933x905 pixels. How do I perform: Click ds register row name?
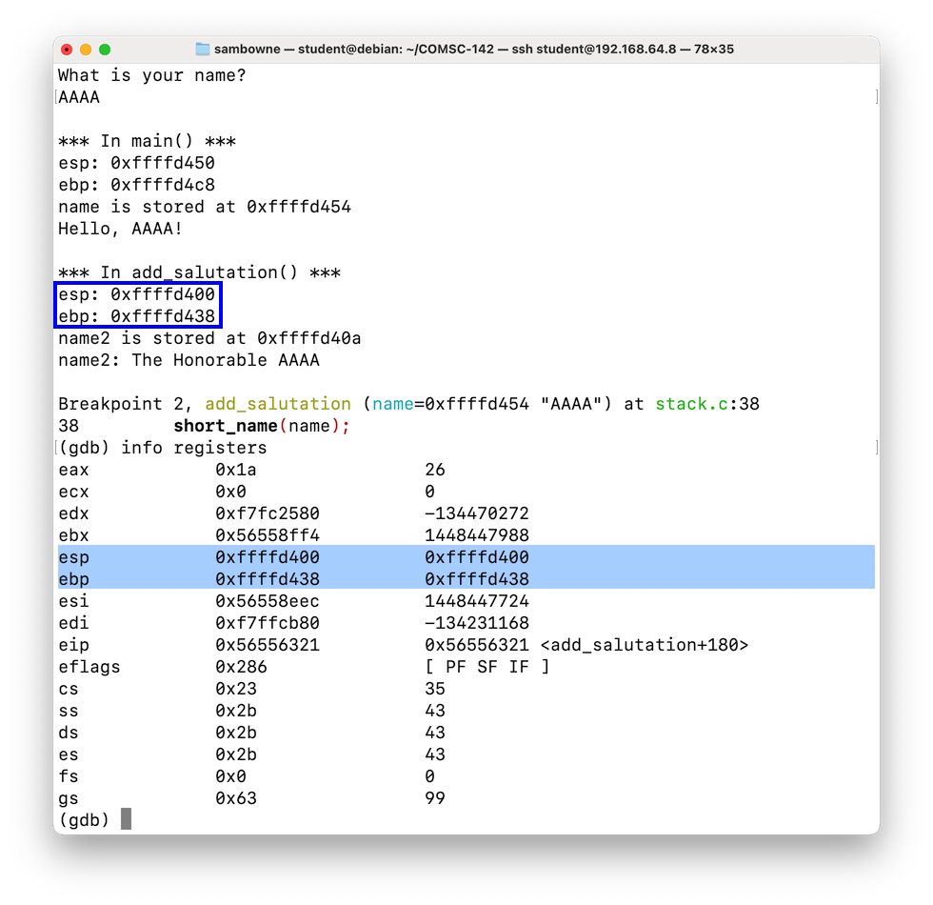point(69,734)
